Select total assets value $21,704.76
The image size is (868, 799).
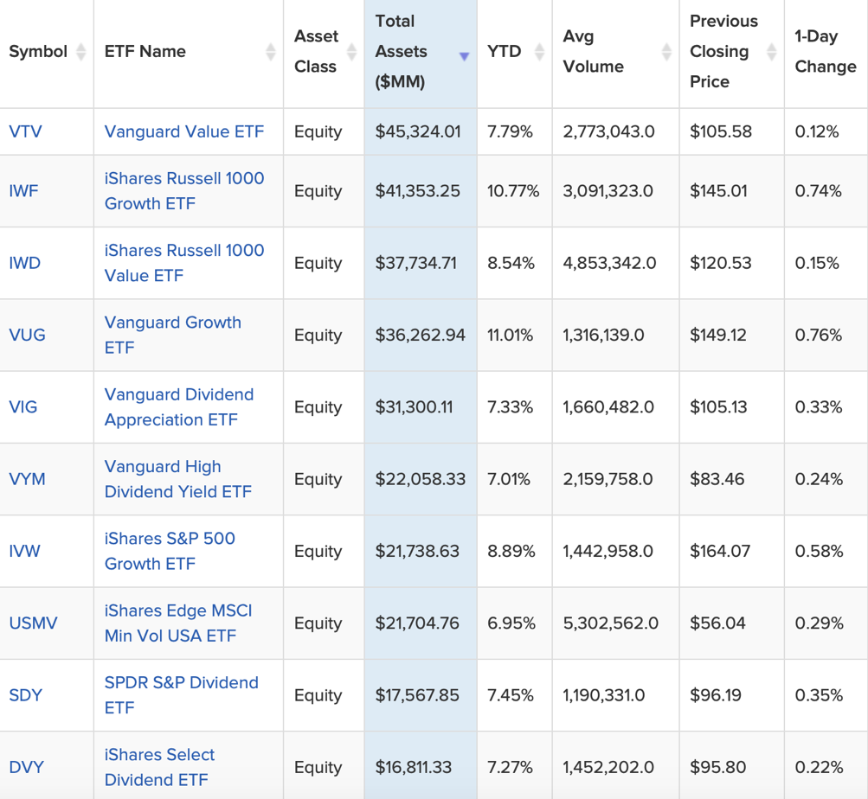pyautogui.click(x=417, y=623)
